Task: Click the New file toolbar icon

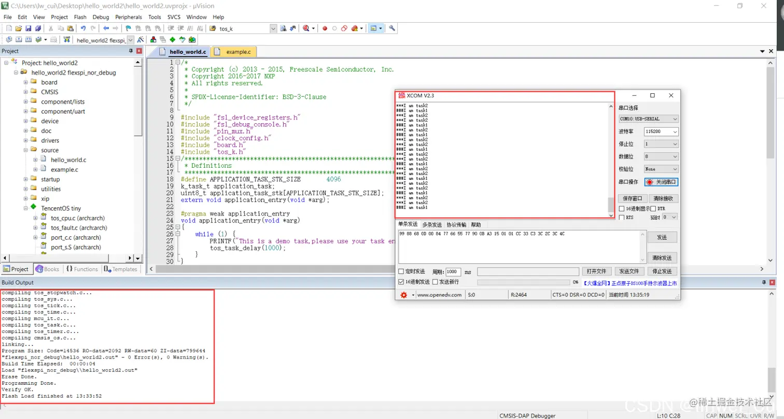Action: point(9,28)
